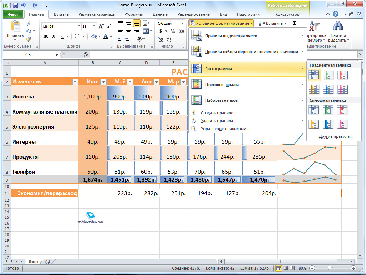Viewport: 366px width, 275px height.
Task: Switch to the Формулы ribbon tab
Action: (x=134, y=14)
